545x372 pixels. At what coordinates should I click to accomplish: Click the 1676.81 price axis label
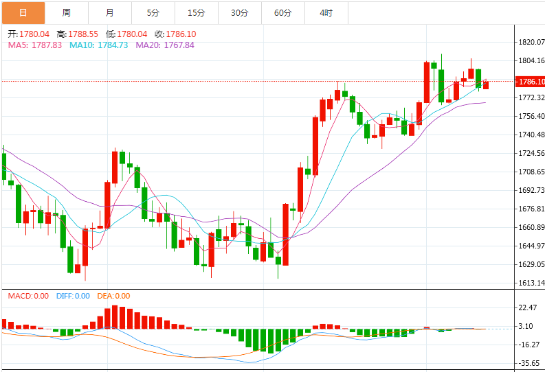[x=531, y=209]
